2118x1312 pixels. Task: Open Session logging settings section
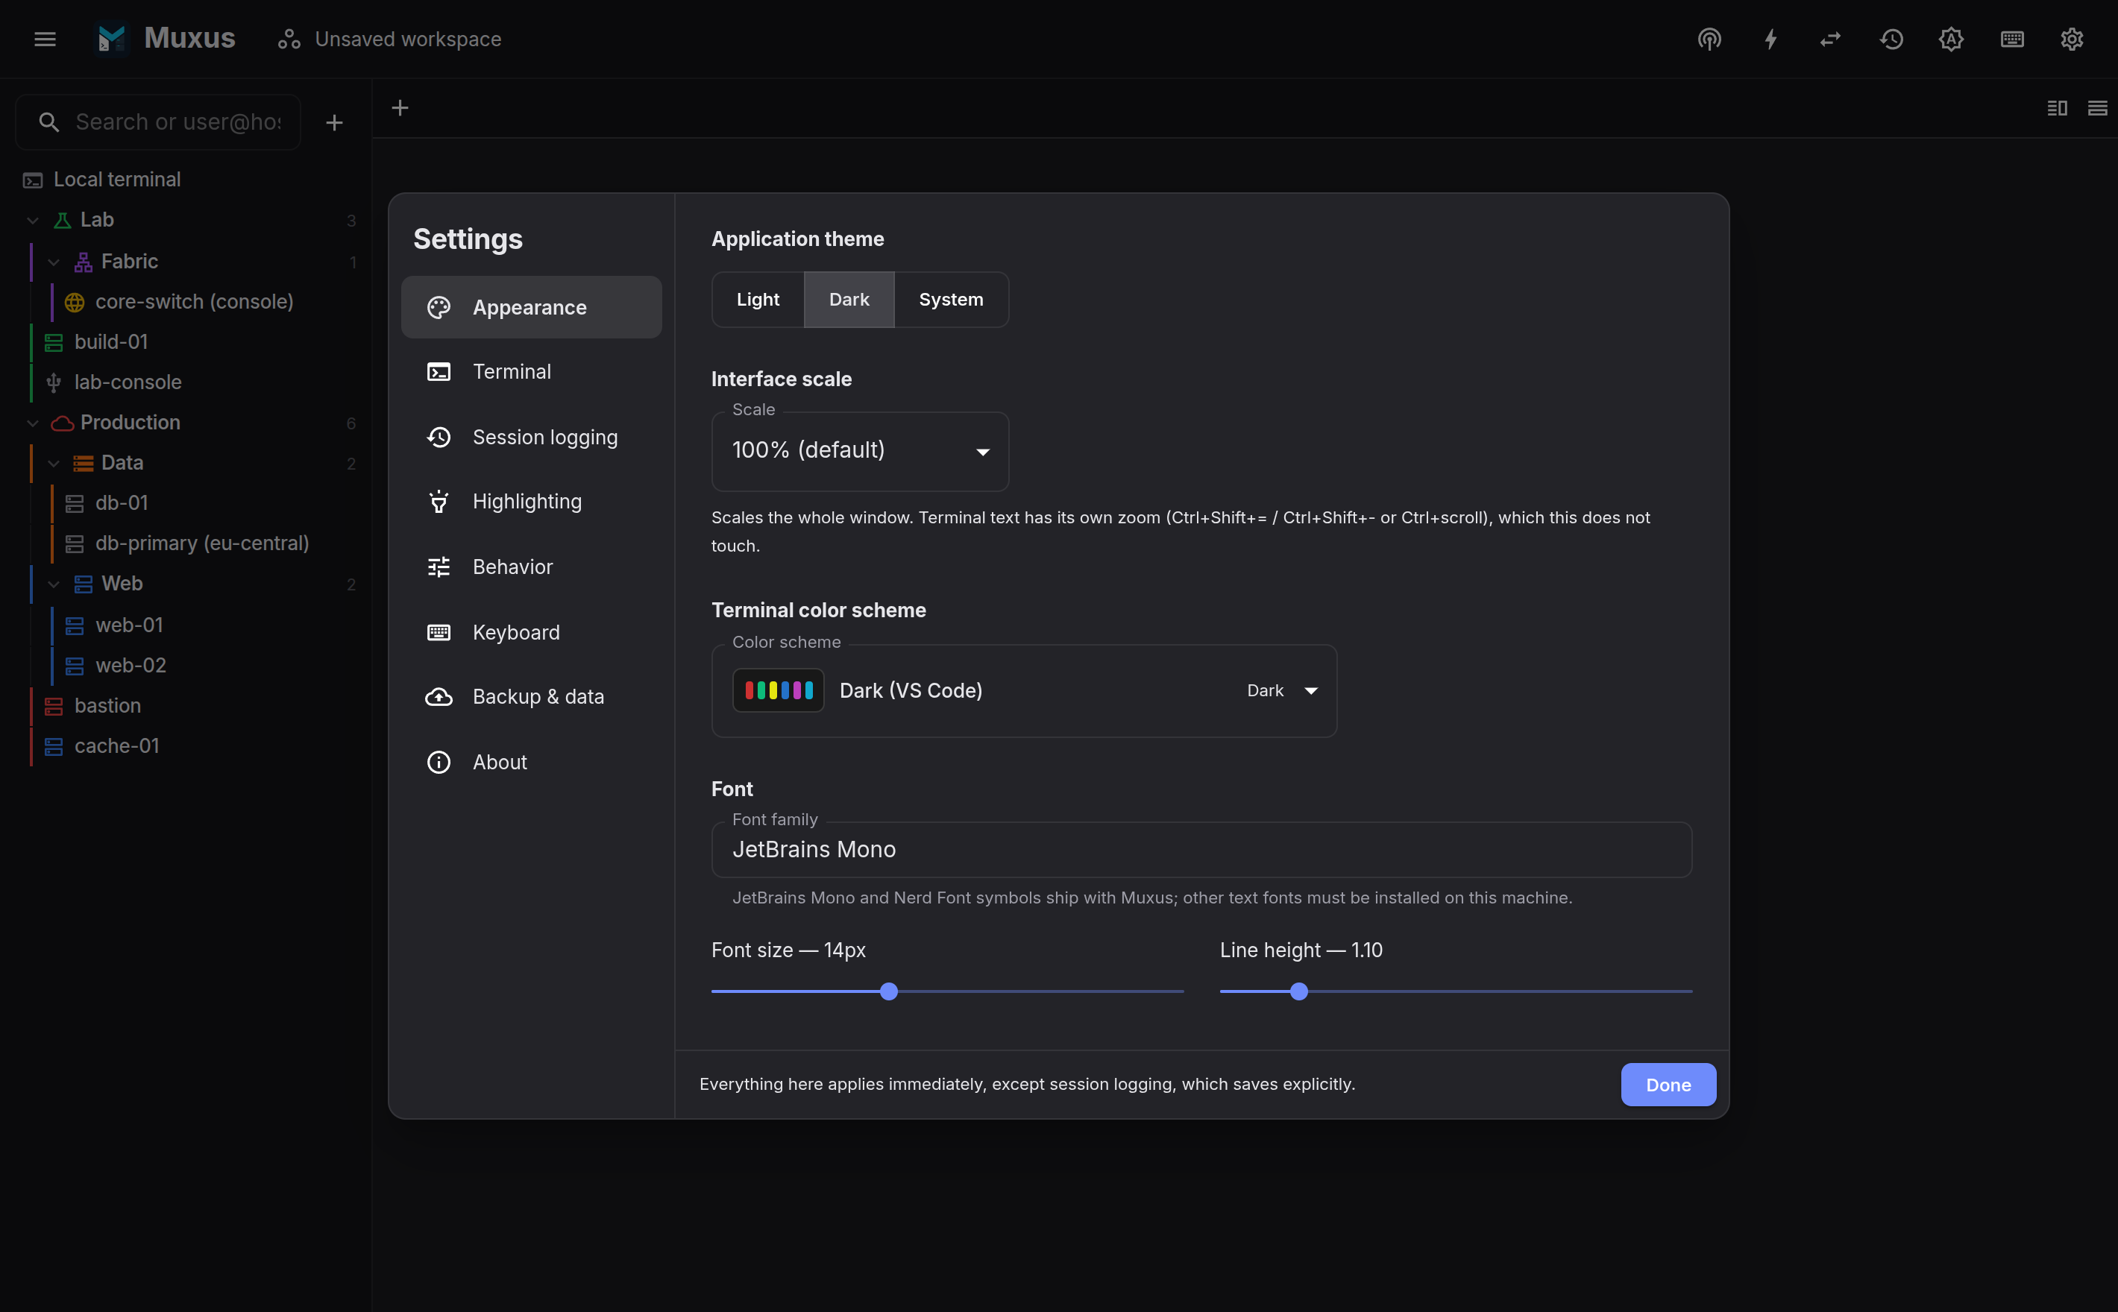tap(531, 438)
